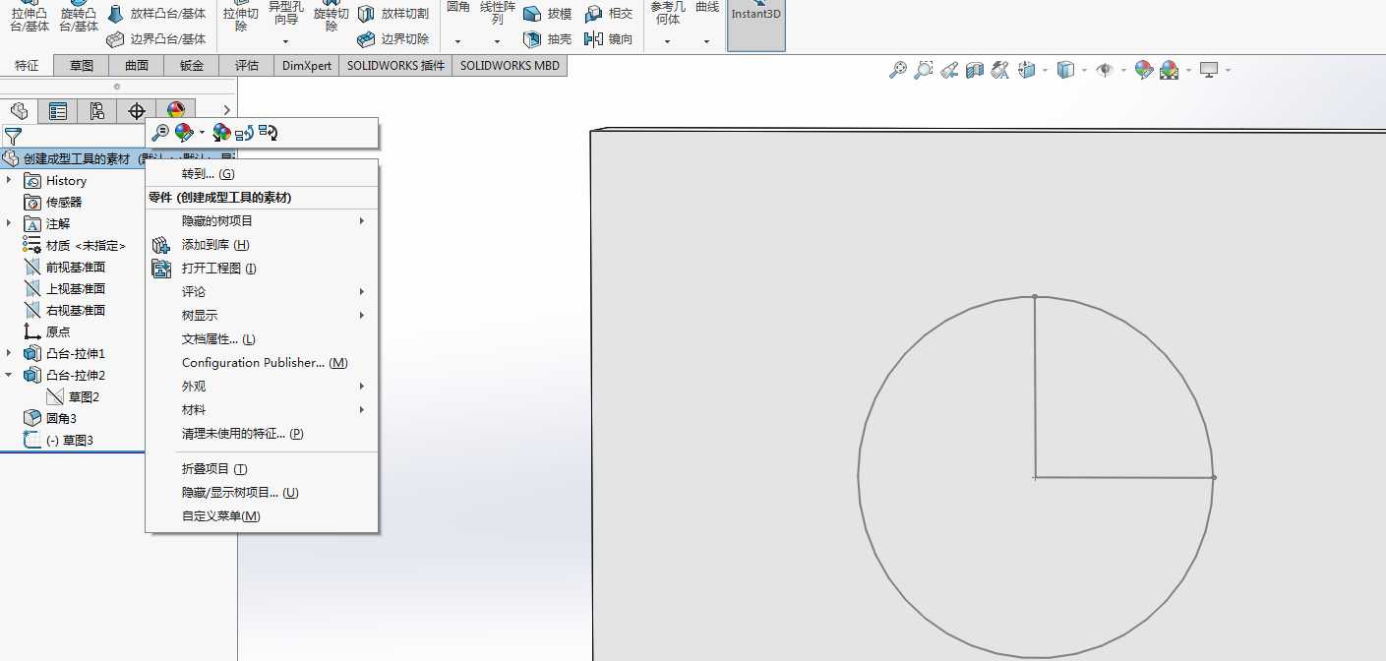The width and height of the screenshot is (1386, 661).
Task: Click Appearances icon in context toolbar
Action: (x=184, y=132)
